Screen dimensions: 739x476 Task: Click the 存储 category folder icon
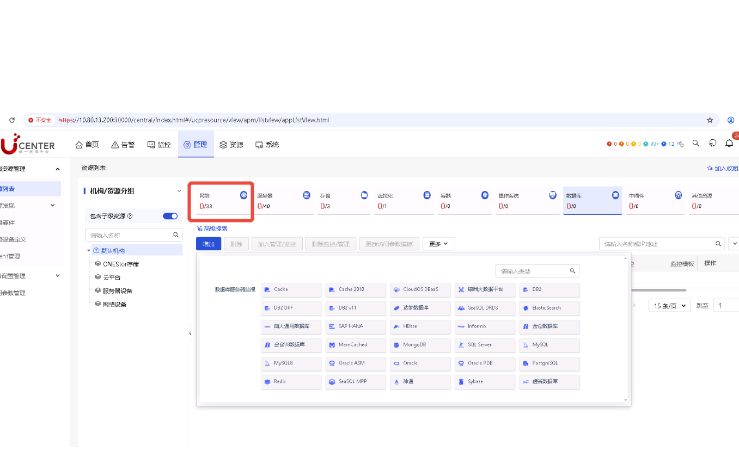364,195
